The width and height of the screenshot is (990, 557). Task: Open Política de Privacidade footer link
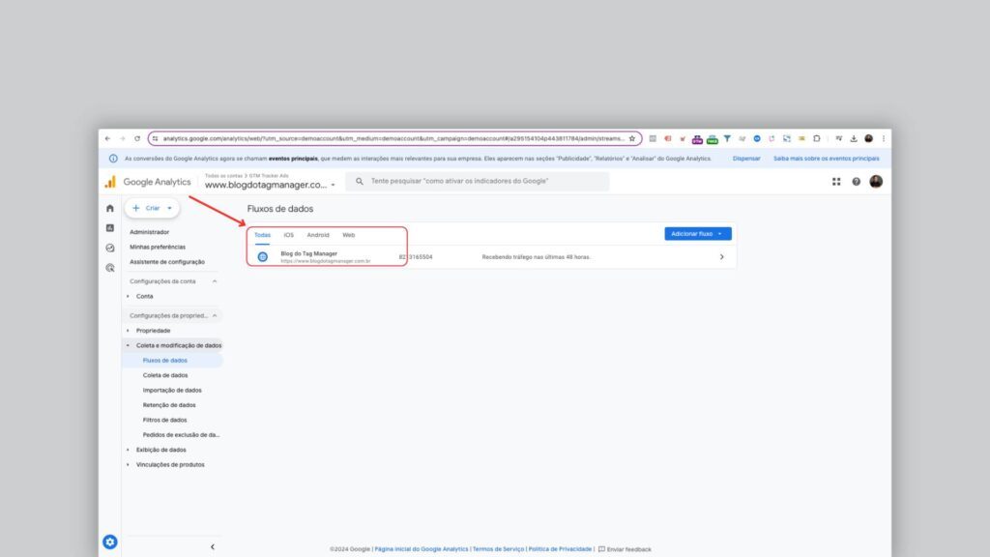pos(560,549)
